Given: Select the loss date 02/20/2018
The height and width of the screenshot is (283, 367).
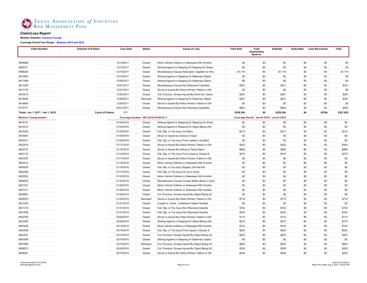Looking at the screenshot, I should pos(122,248).
